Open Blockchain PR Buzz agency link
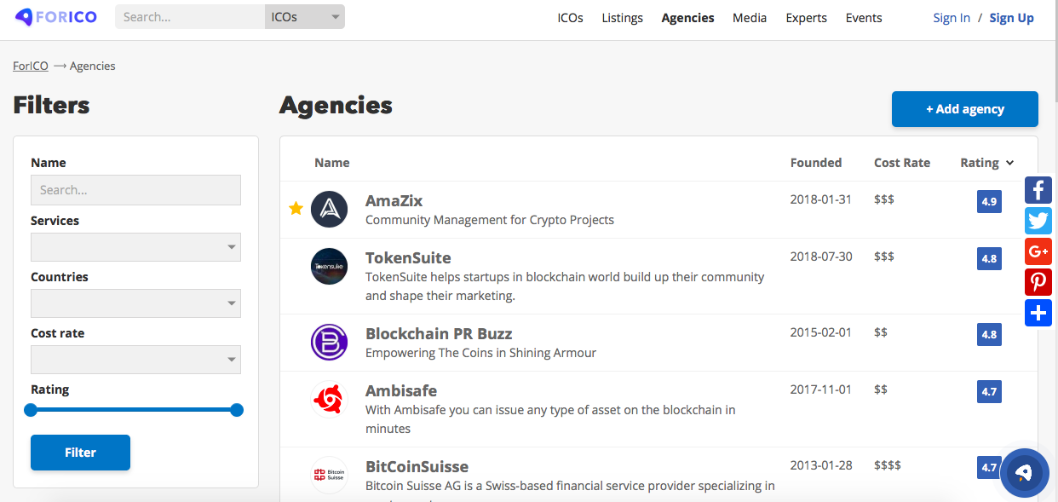This screenshot has width=1058, height=502. pyautogui.click(x=439, y=334)
